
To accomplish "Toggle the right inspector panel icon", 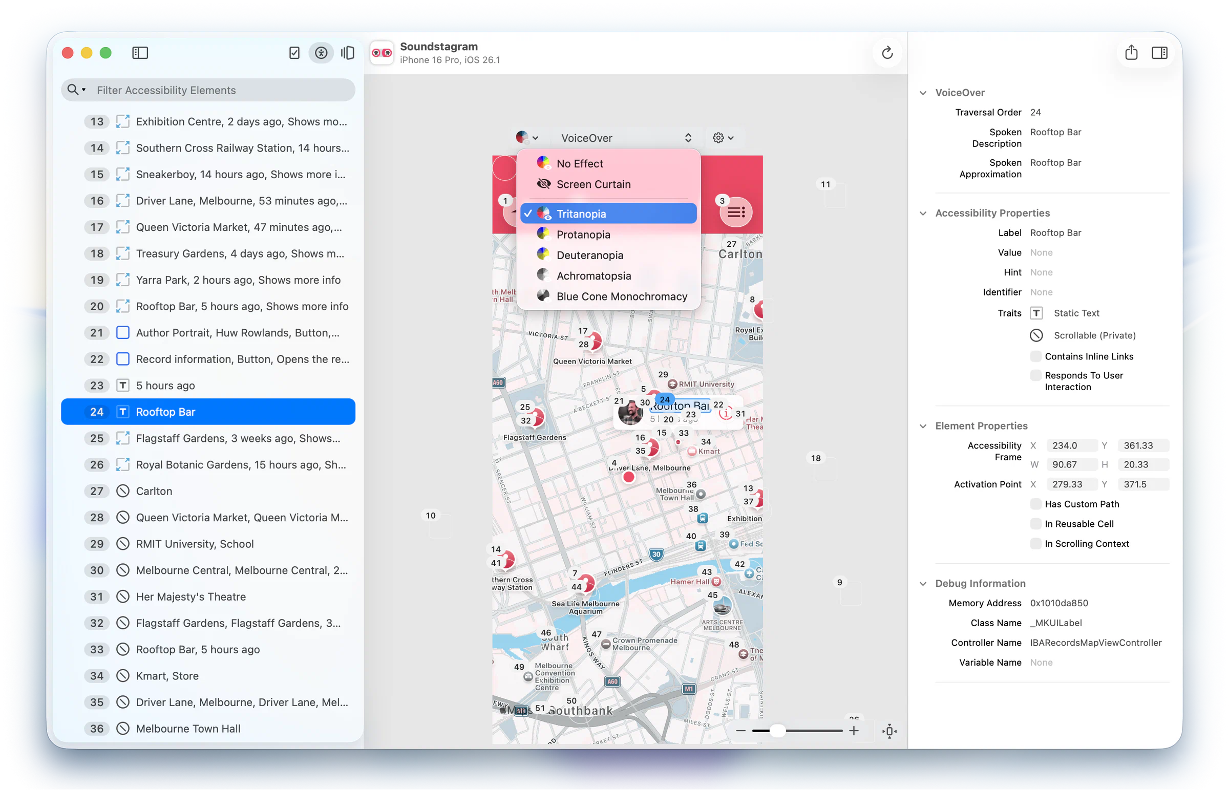I will tap(1159, 53).
